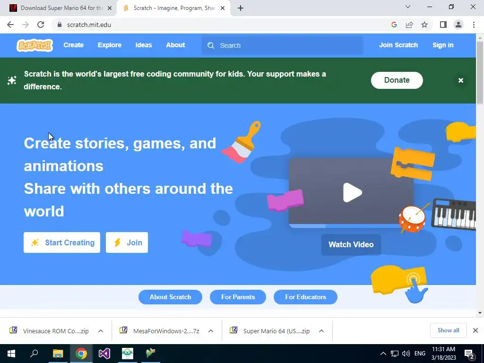Screen dimensions: 484x363
Task: Close the Scratch browser tab
Action: pos(223,9)
